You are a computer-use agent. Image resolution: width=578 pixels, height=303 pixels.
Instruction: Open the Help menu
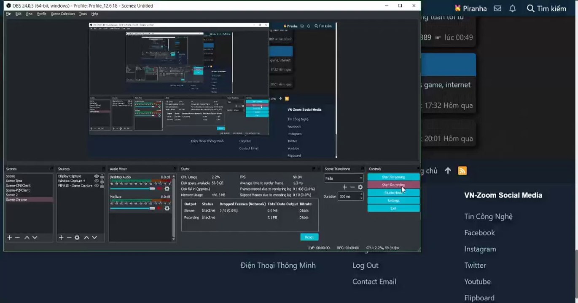(95, 14)
